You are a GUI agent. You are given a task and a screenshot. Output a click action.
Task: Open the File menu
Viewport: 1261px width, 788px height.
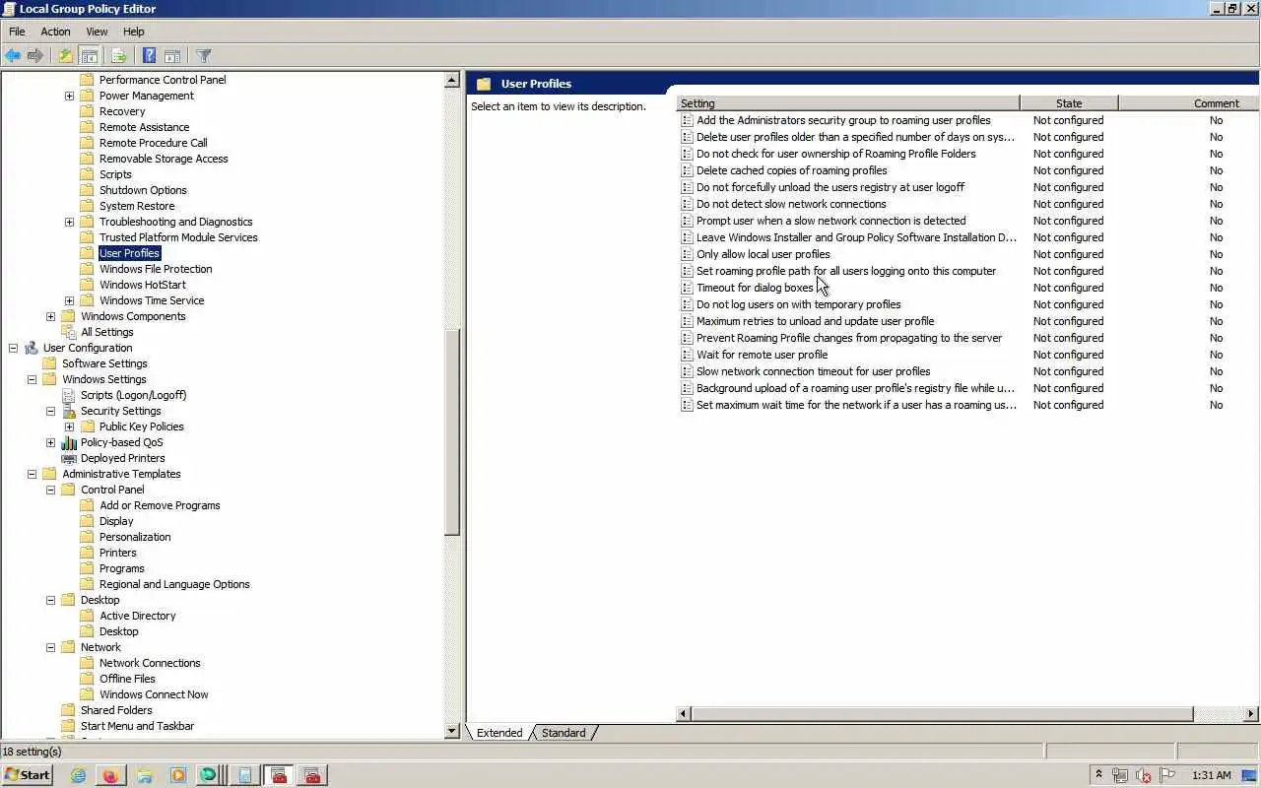click(x=17, y=32)
